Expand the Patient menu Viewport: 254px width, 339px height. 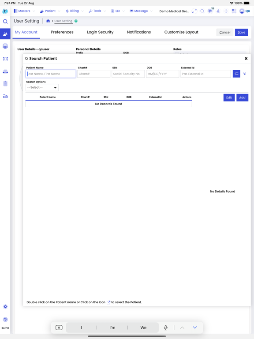(x=50, y=11)
